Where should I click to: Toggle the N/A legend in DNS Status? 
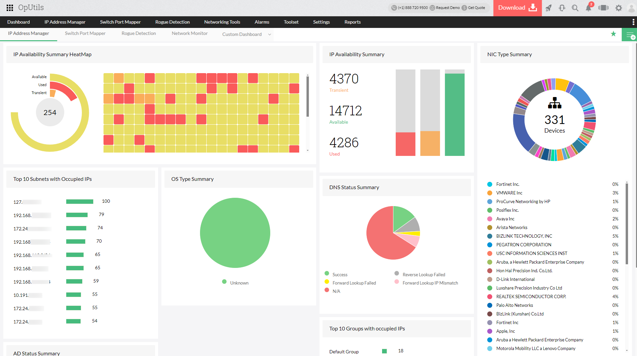[332, 291]
